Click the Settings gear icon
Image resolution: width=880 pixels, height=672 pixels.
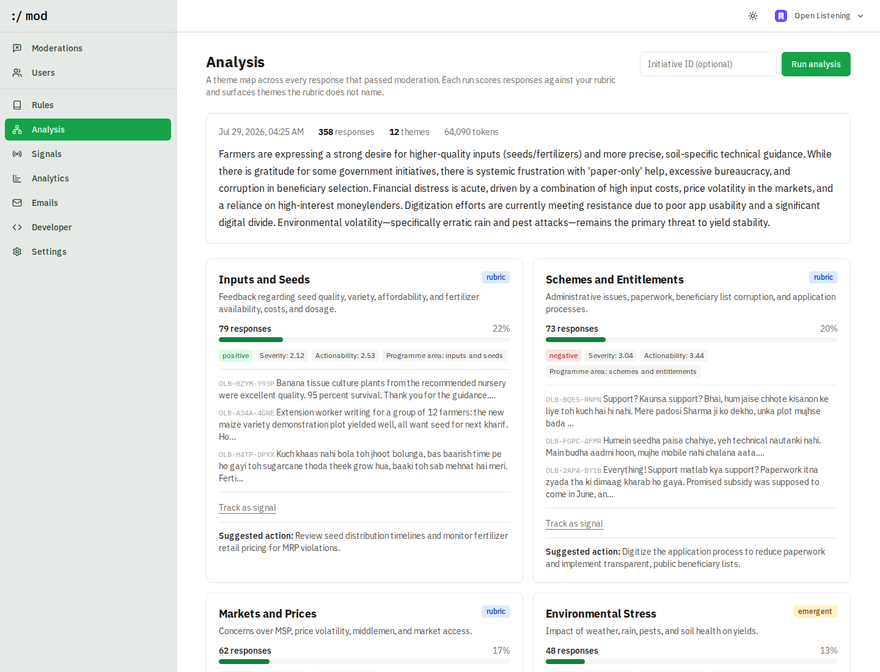[x=17, y=252]
